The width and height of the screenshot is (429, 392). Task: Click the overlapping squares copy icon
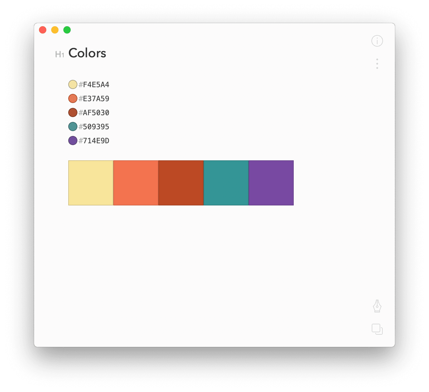(377, 329)
